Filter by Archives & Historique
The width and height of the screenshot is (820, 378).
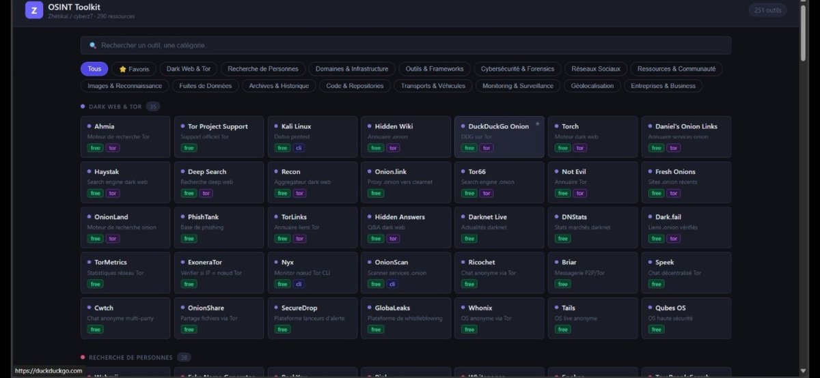(279, 86)
